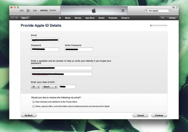Open the Music store tab
The image size is (188, 132).
pos(68,18)
